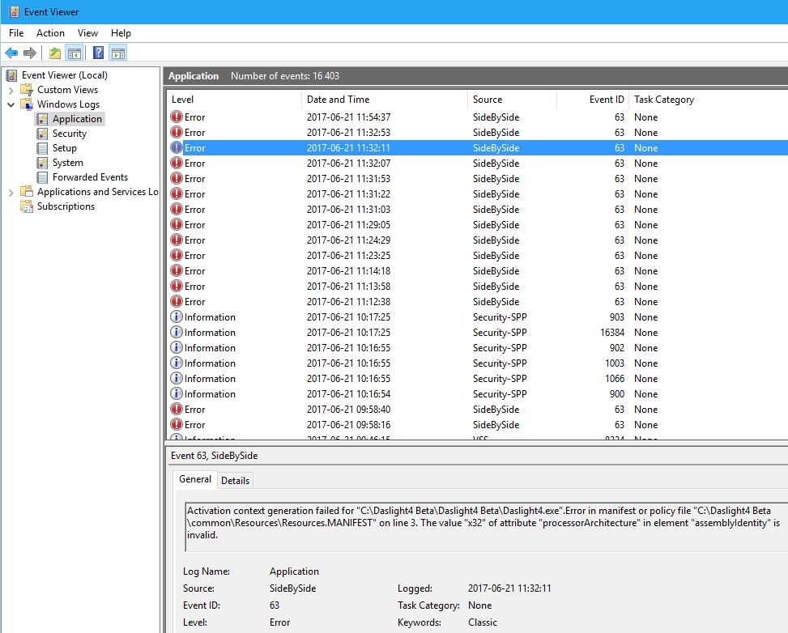Click the Application log icon in tree
The image size is (788, 633).
click(x=42, y=119)
